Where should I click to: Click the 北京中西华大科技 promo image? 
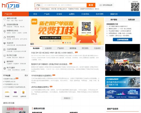(x=16, y=109)
